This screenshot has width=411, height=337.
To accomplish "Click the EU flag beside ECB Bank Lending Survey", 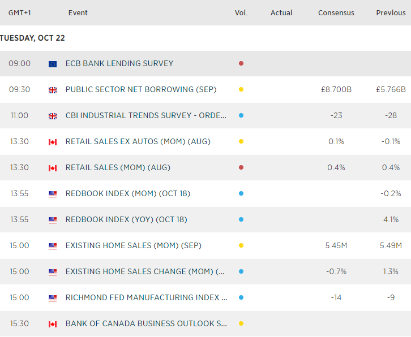I will coord(53,64).
